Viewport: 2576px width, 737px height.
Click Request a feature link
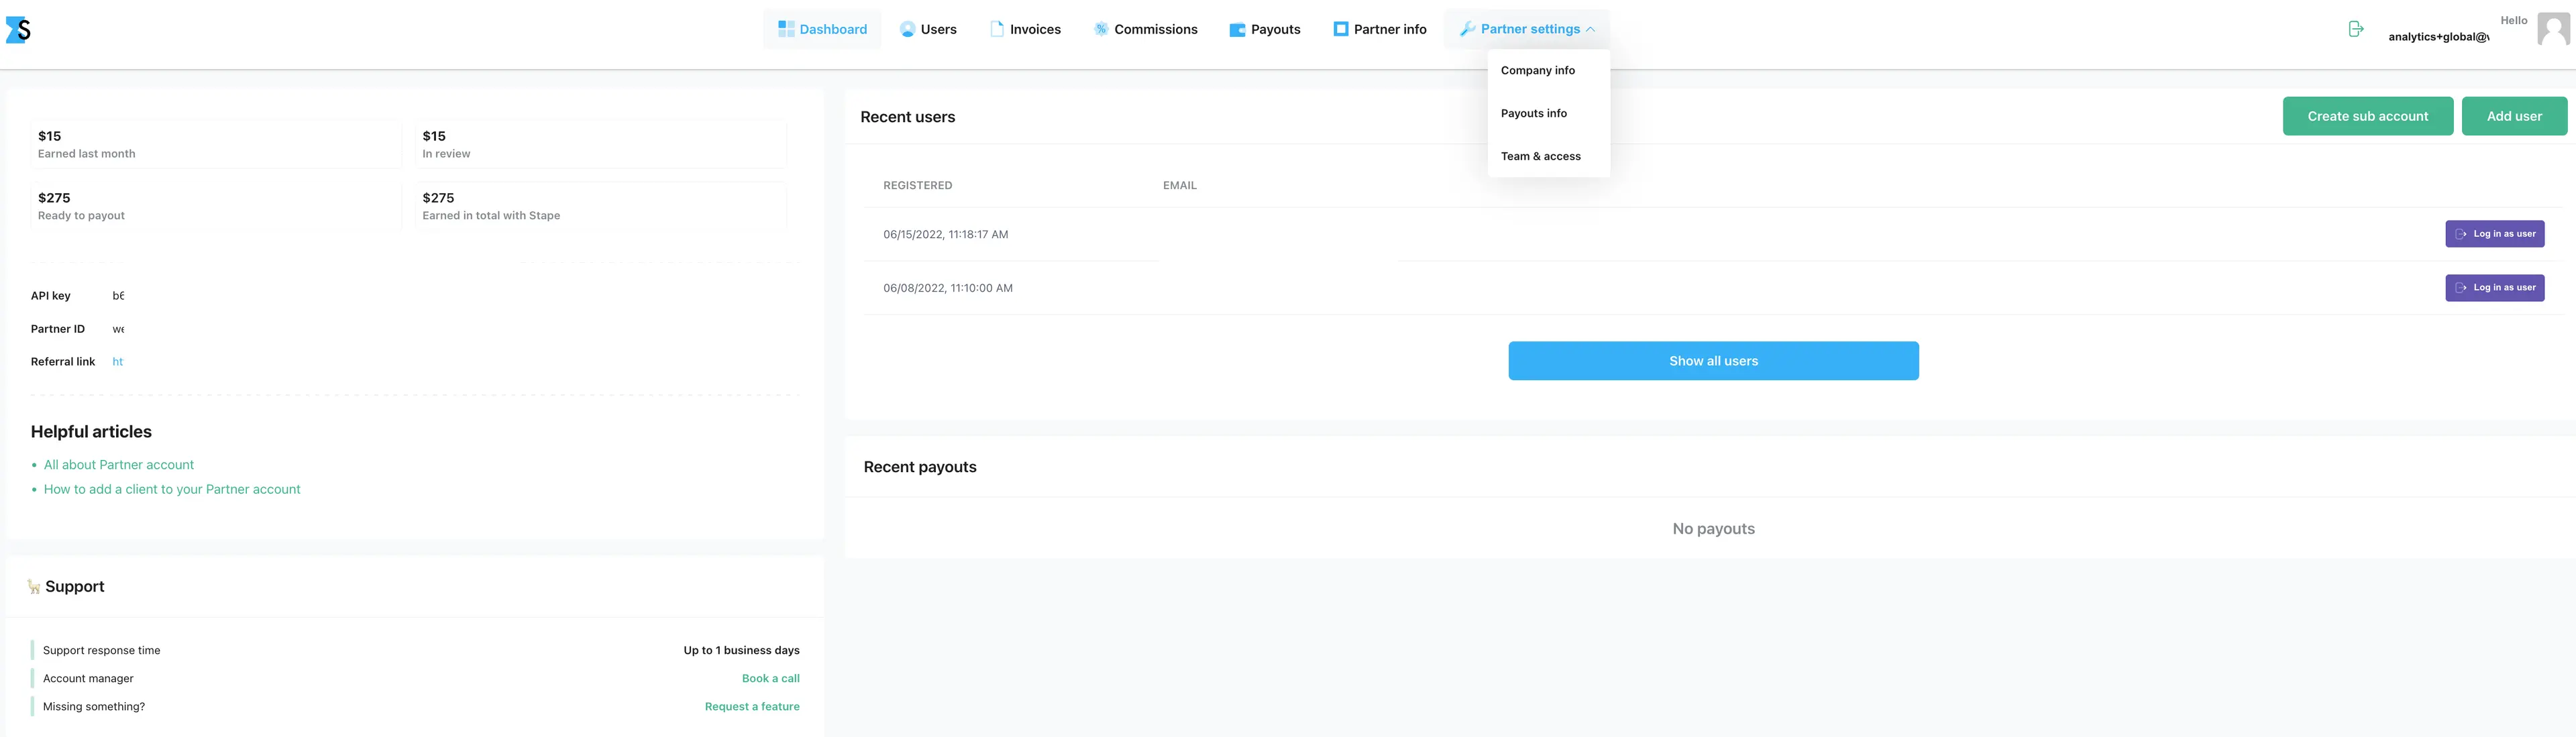click(752, 707)
